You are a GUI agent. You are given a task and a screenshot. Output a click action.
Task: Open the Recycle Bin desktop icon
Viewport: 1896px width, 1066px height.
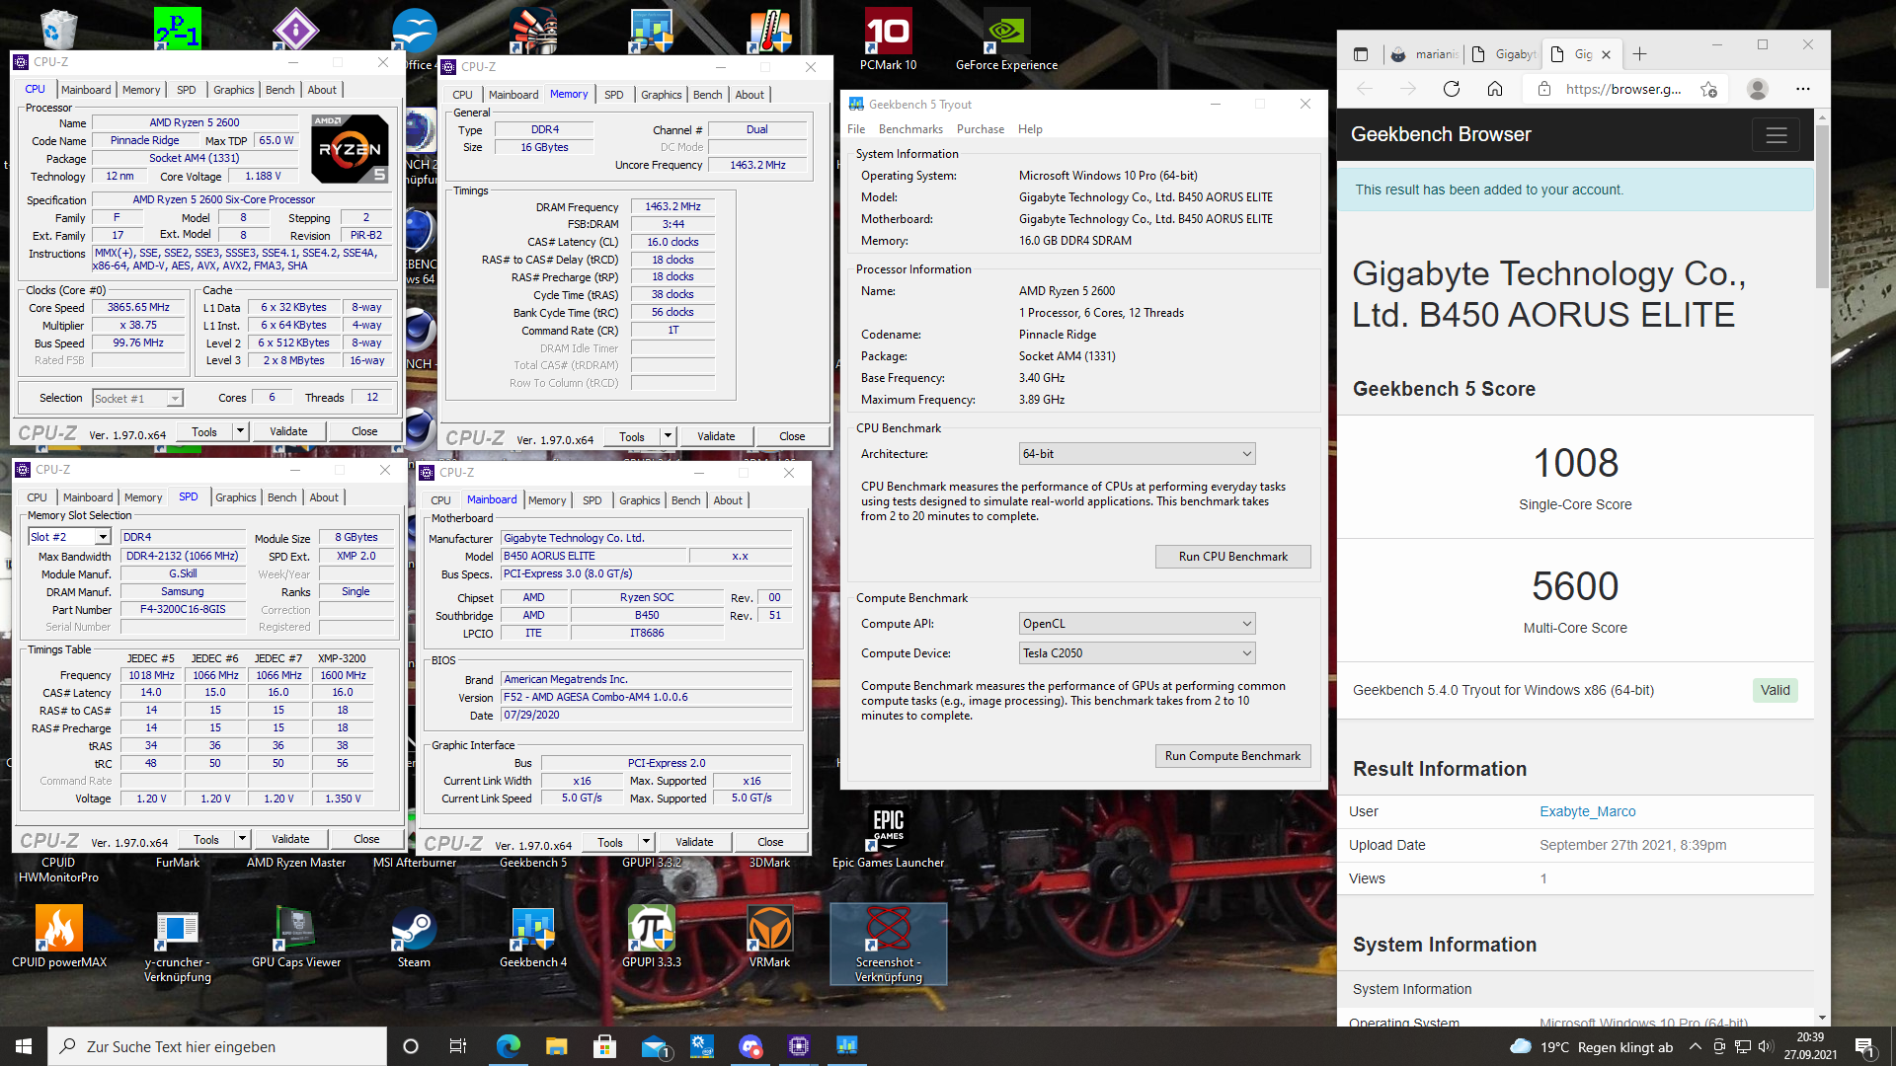coord(58,28)
